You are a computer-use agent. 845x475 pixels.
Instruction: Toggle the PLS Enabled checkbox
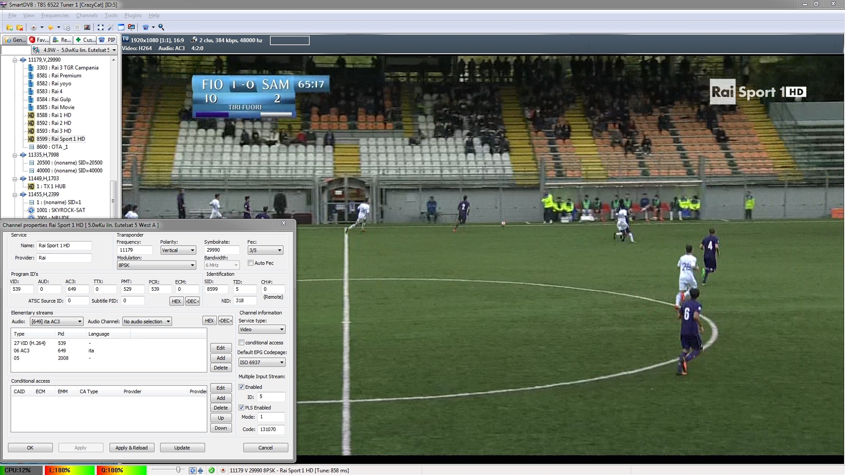[x=241, y=408]
